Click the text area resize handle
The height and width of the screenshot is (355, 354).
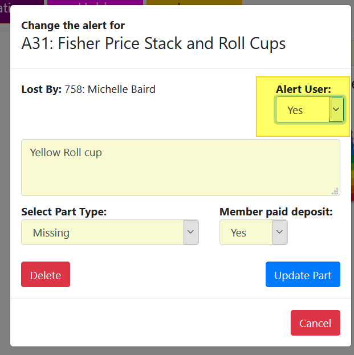click(336, 191)
